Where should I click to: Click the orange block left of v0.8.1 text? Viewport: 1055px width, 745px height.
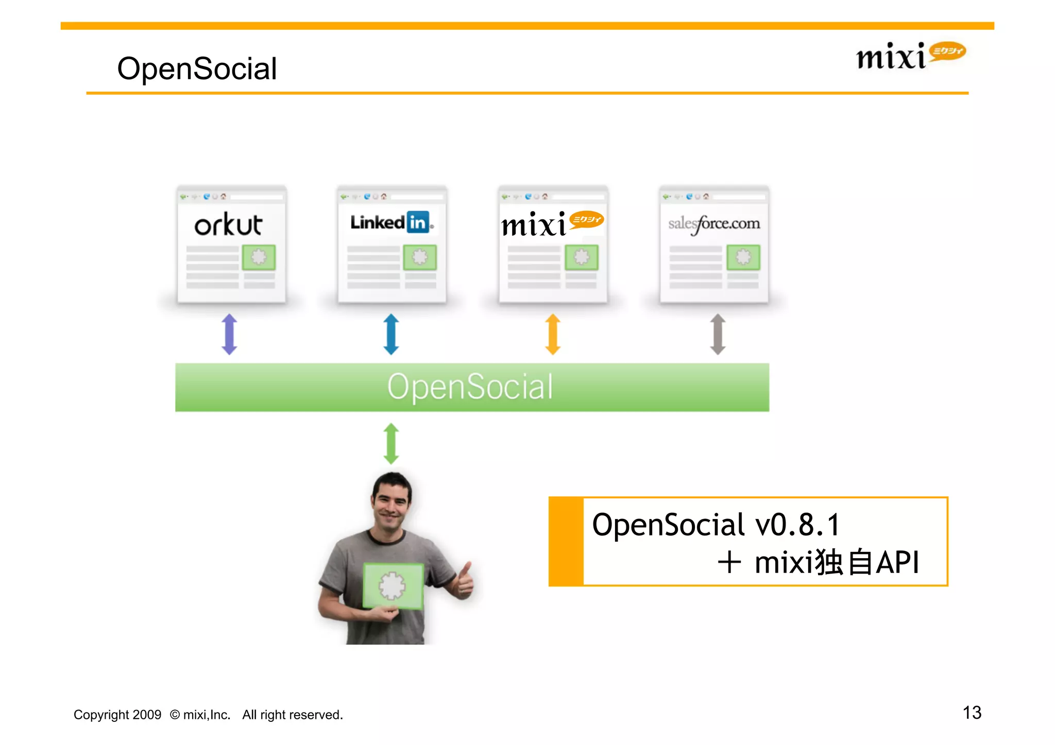566,542
